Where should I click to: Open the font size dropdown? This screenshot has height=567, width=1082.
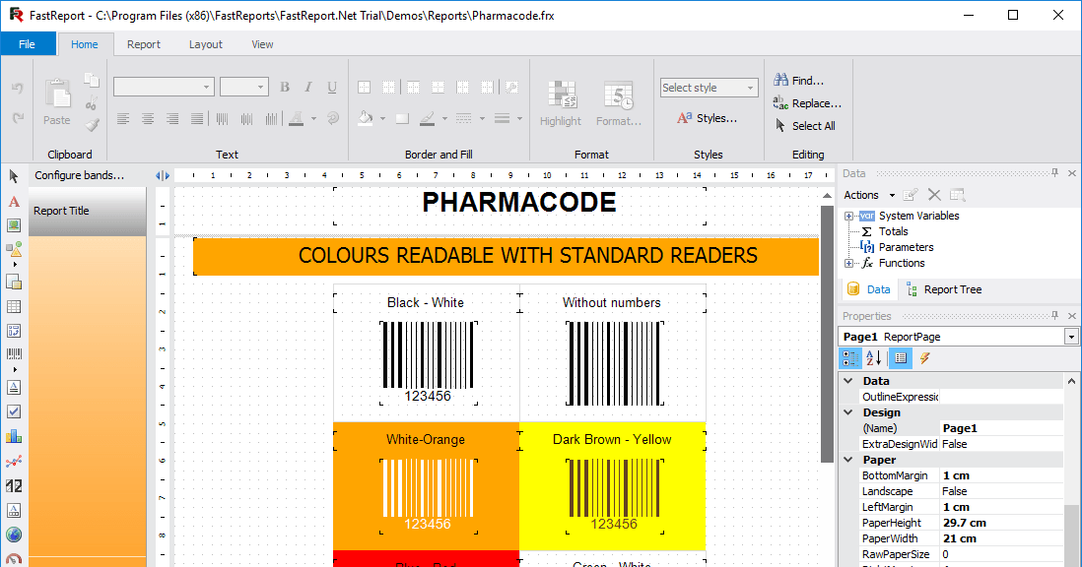[259, 87]
